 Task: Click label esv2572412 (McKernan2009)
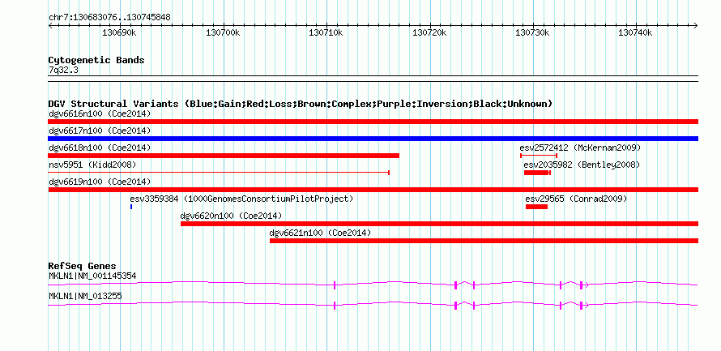[580, 148]
